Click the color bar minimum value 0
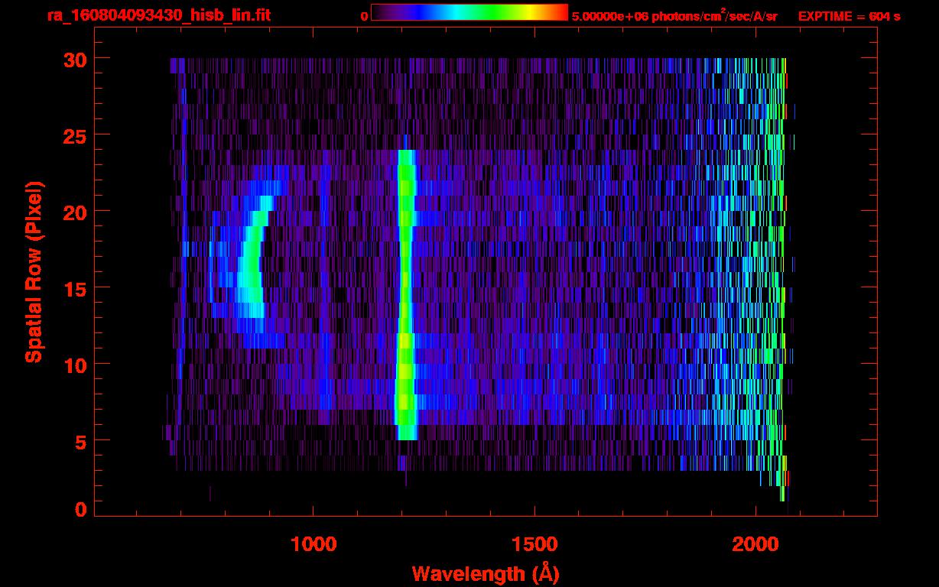 click(x=364, y=16)
